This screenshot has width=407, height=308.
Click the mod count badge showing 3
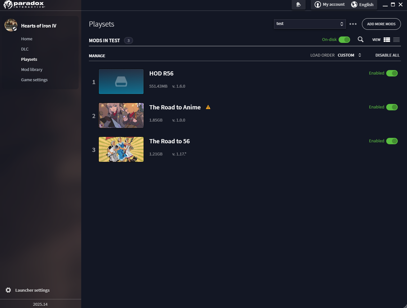(129, 41)
